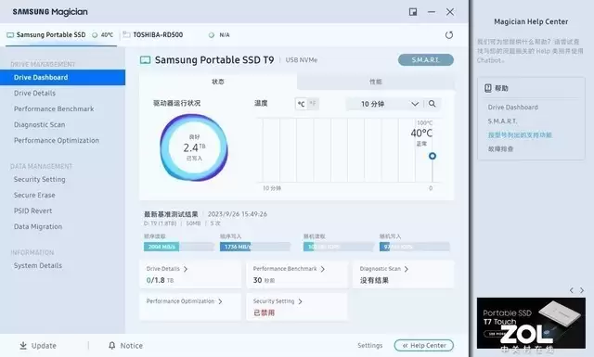Open Diagnostic Scan in the sidebar
The width and height of the screenshot is (594, 357).
pyautogui.click(x=39, y=125)
